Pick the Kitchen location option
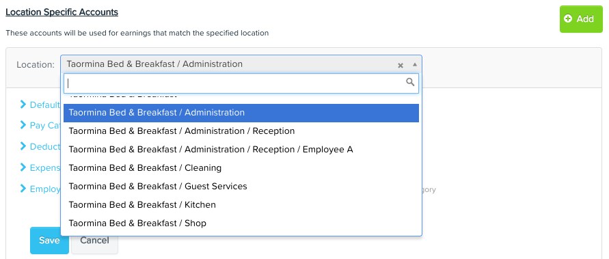 pos(241,204)
